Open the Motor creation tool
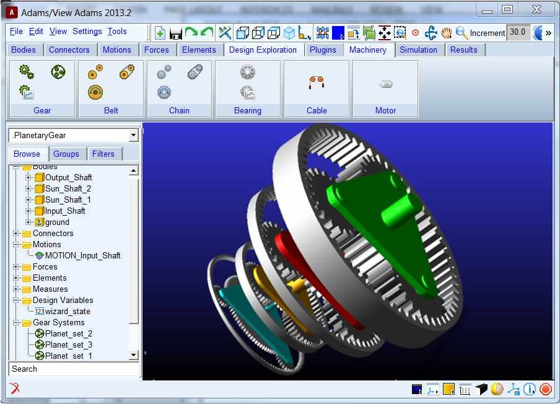 385,84
